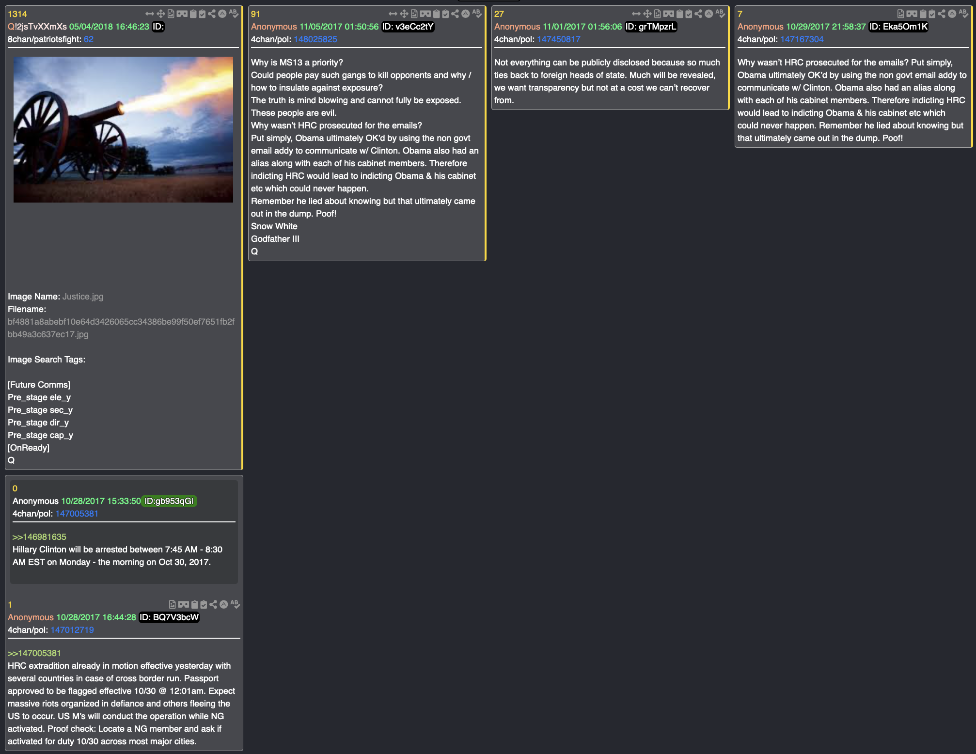
Task: Click the AB spellcheck icon on post 1
Action: coord(235,604)
